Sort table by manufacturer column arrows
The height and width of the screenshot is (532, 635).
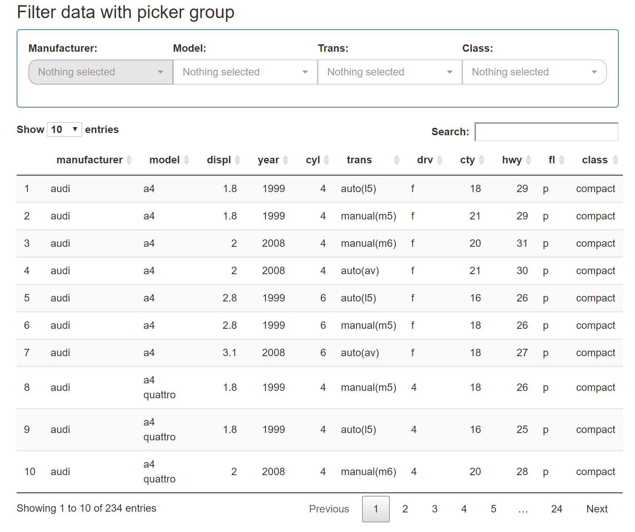pyautogui.click(x=129, y=160)
